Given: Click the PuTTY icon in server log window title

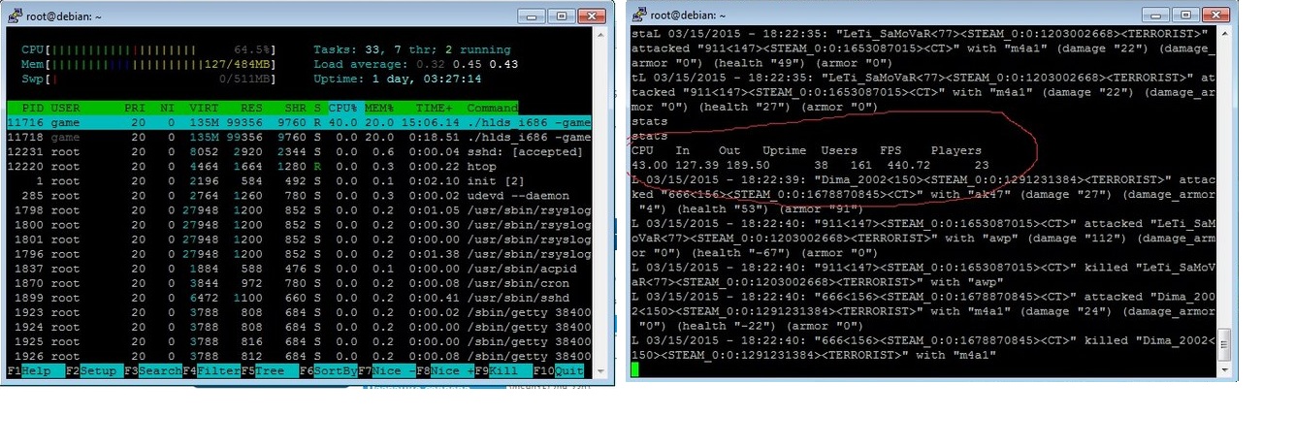Looking at the screenshot, I should 640,14.
